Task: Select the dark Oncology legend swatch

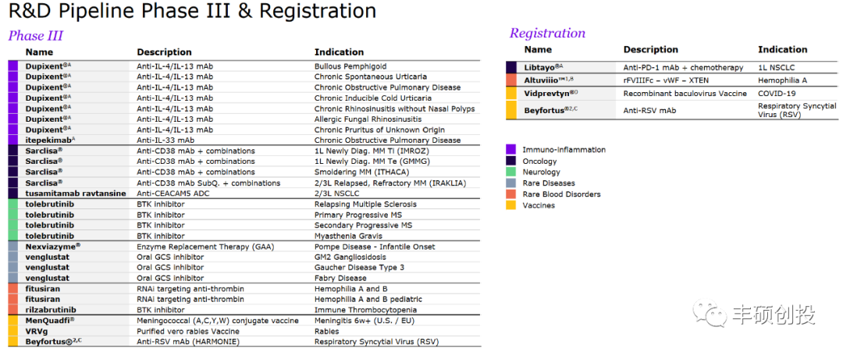Action: pyautogui.click(x=510, y=161)
